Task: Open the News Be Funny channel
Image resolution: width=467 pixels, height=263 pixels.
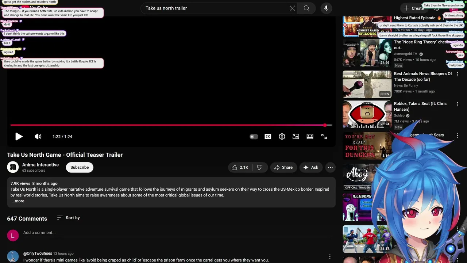Action: (x=406, y=85)
